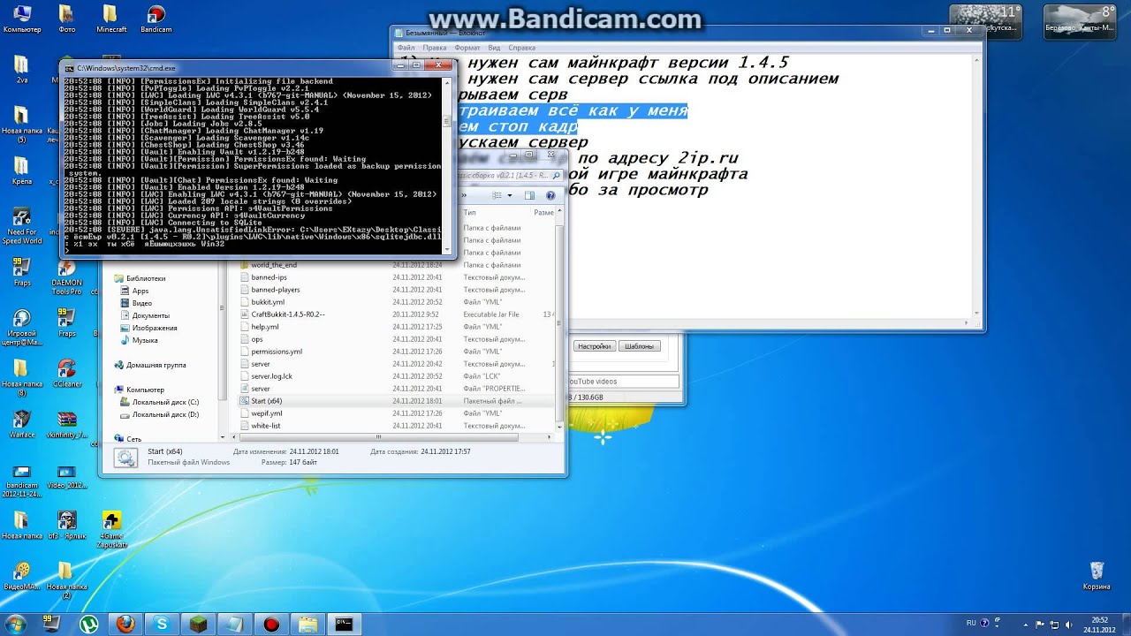
Task: Switch to Explorer folder taskbar button
Action: coord(307,624)
